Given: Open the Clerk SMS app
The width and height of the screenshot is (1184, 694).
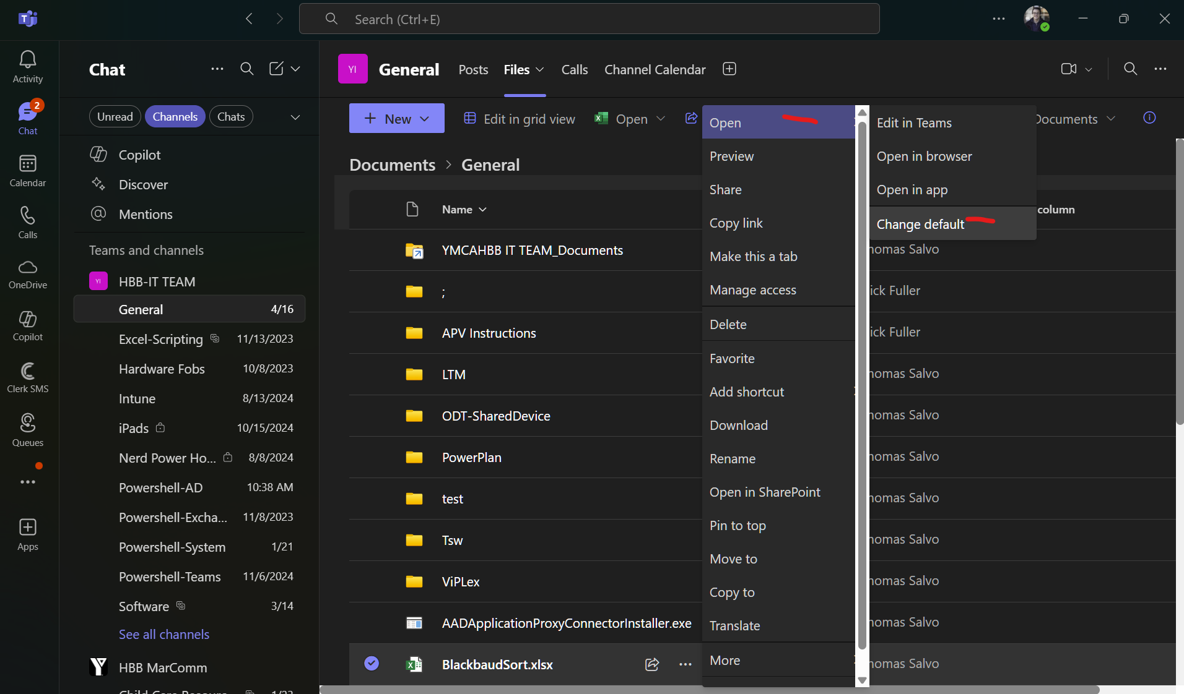Looking at the screenshot, I should click(28, 378).
